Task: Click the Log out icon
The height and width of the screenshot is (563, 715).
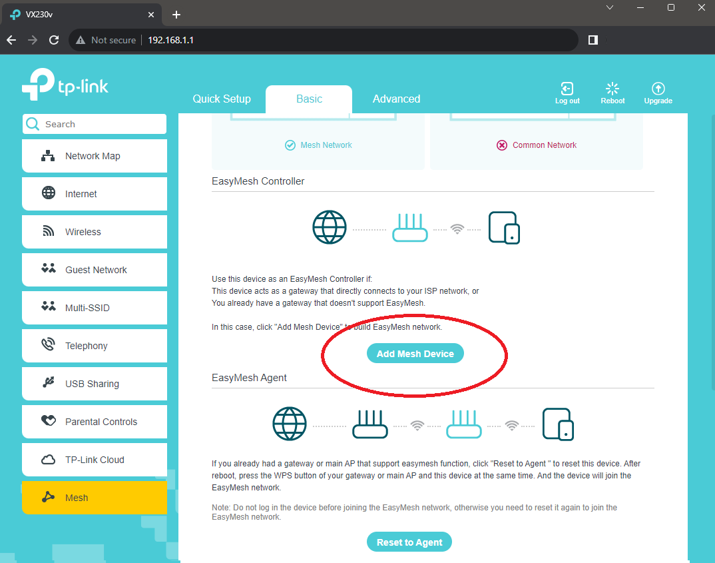Action: tap(567, 89)
